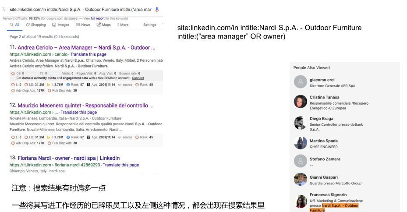The image size is (407, 212).
Task: Click the voice search microphone icon
Action: (157, 10)
